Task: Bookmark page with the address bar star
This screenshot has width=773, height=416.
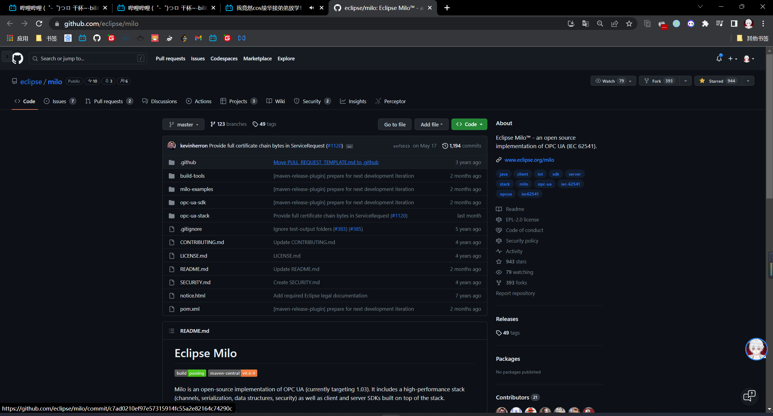Action: 629,24
